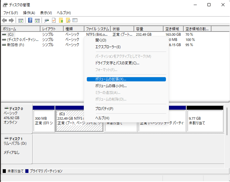Screen dimensions: 230x182
Task: Click drive icon of ディスク 0 パーティション row
Action: pos(4,40)
